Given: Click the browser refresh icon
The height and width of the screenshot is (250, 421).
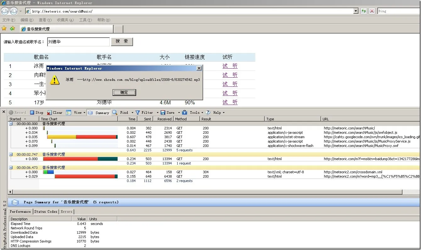Looking at the screenshot, I should (x=364, y=11).
